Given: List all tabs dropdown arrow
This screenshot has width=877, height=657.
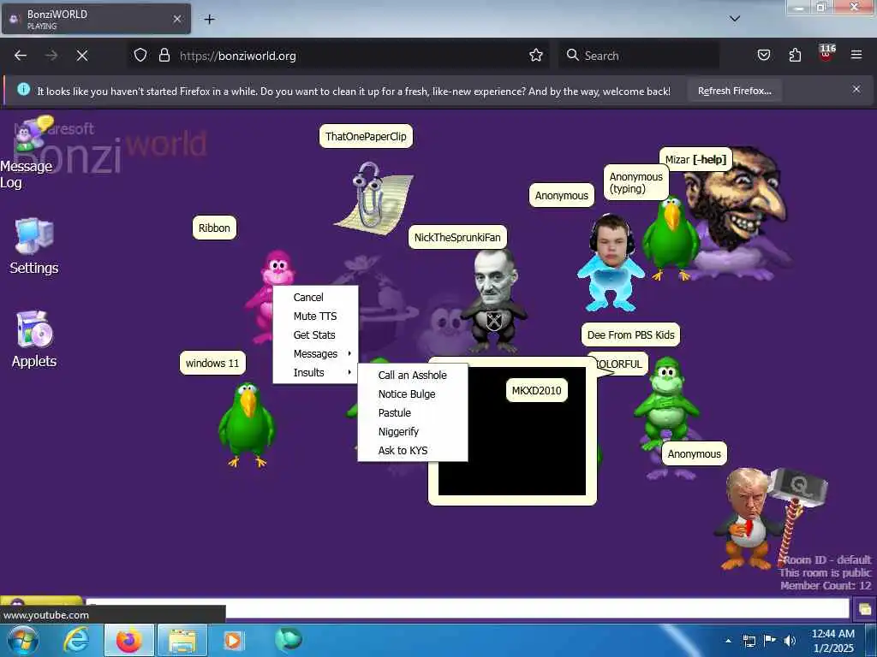Looking at the screenshot, I should coord(735,19).
